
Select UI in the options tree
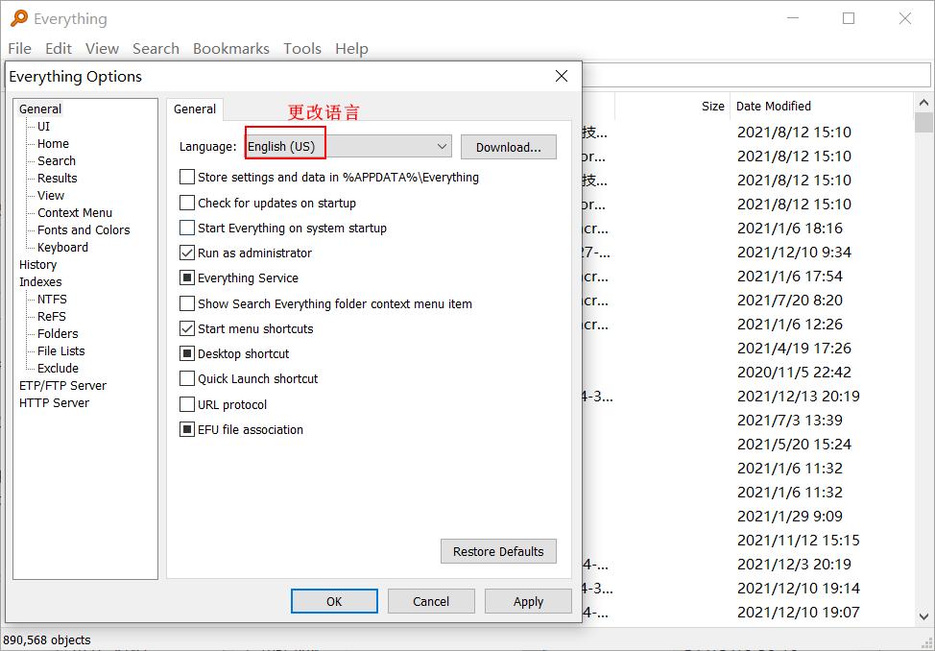tap(43, 126)
